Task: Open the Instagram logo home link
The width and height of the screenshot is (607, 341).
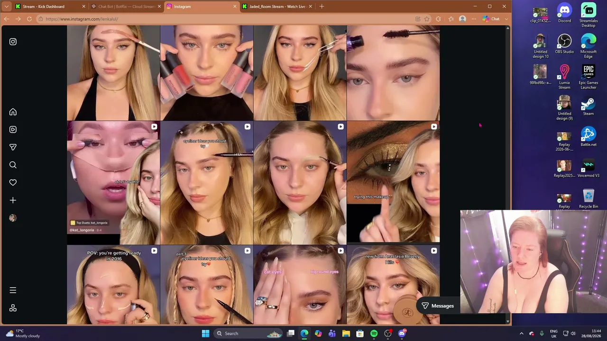Action: 13,42
